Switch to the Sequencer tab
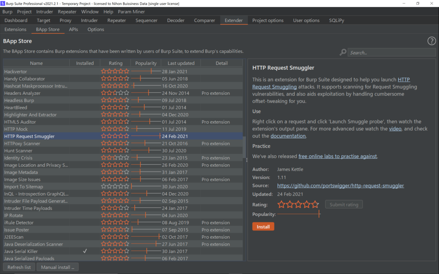This screenshot has width=439, height=274. 146,20
